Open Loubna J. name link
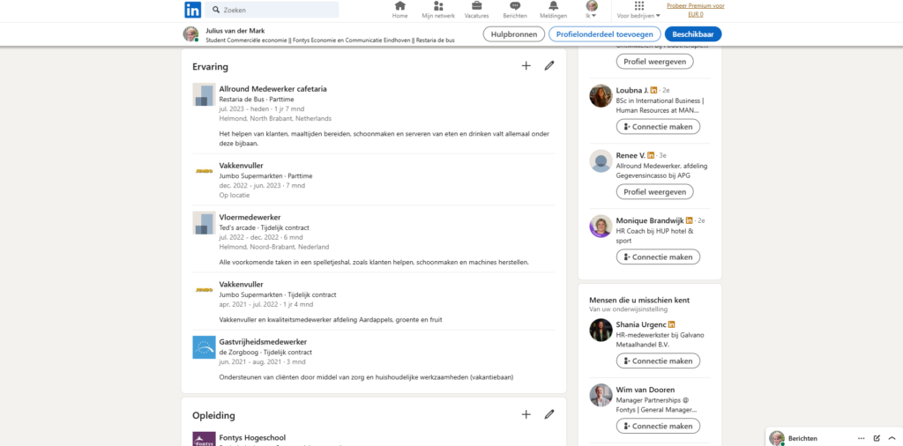903x446 pixels. point(631,91)
